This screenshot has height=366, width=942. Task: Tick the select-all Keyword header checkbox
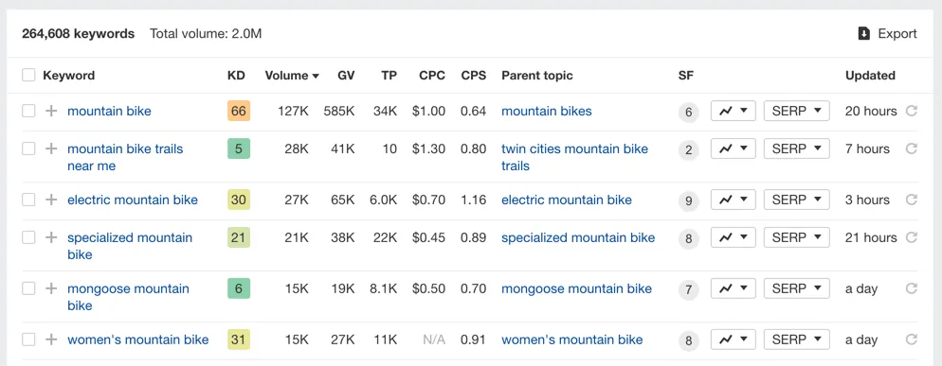pos(28,75)
